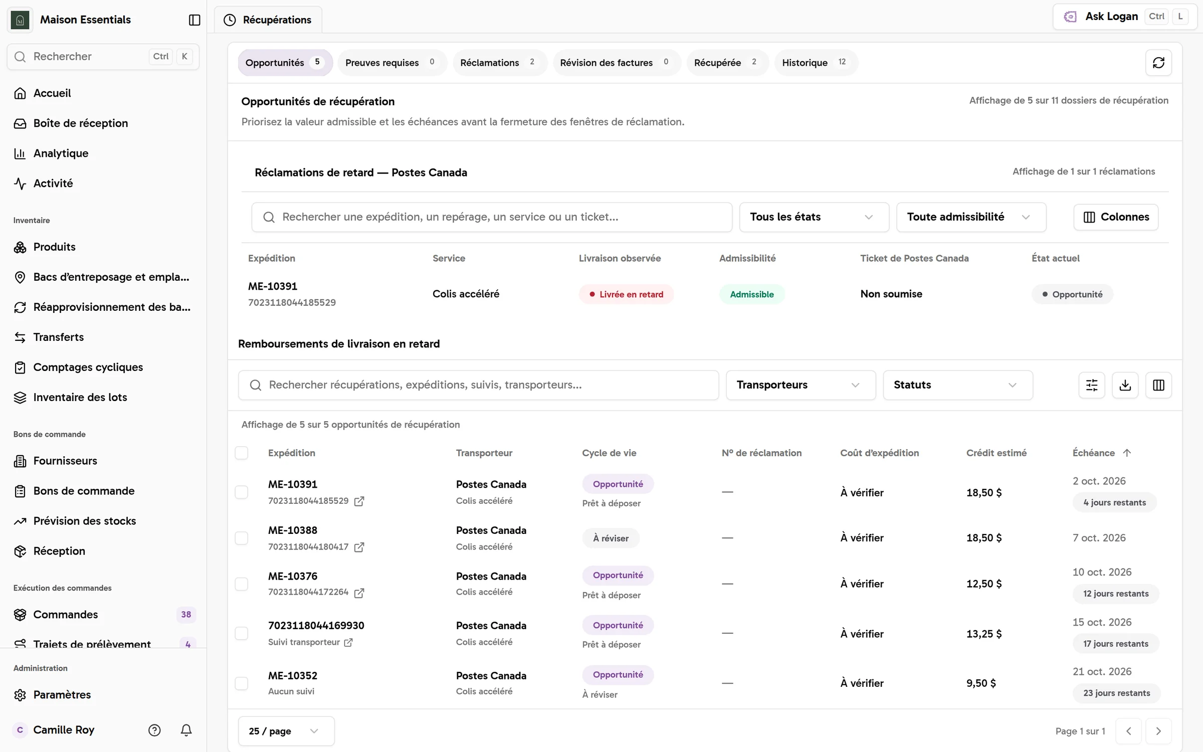Open external link for tracking 7023118044185529
Image resolution: width=1203 pixels, height=752 pixels.
pos(359,501)
